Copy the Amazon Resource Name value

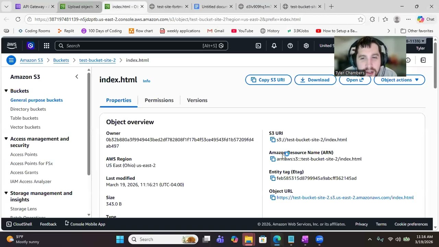tap(273, 159)
